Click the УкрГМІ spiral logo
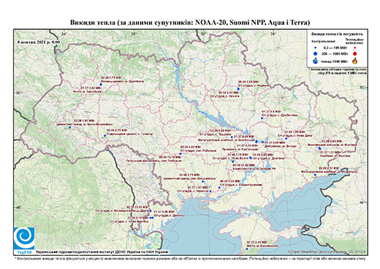Image resolution: width=380 pixels, height=269 pixels. (24, 238)
